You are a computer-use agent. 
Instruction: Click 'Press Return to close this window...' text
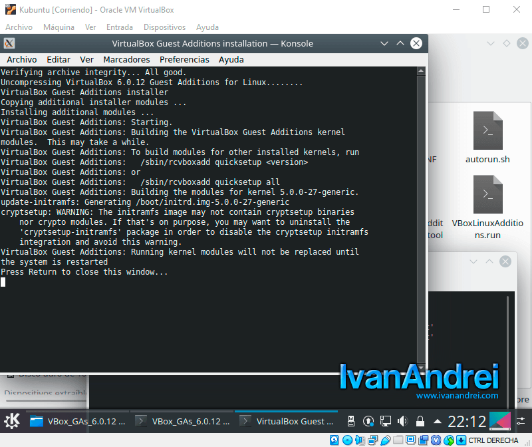pos(84,272)
